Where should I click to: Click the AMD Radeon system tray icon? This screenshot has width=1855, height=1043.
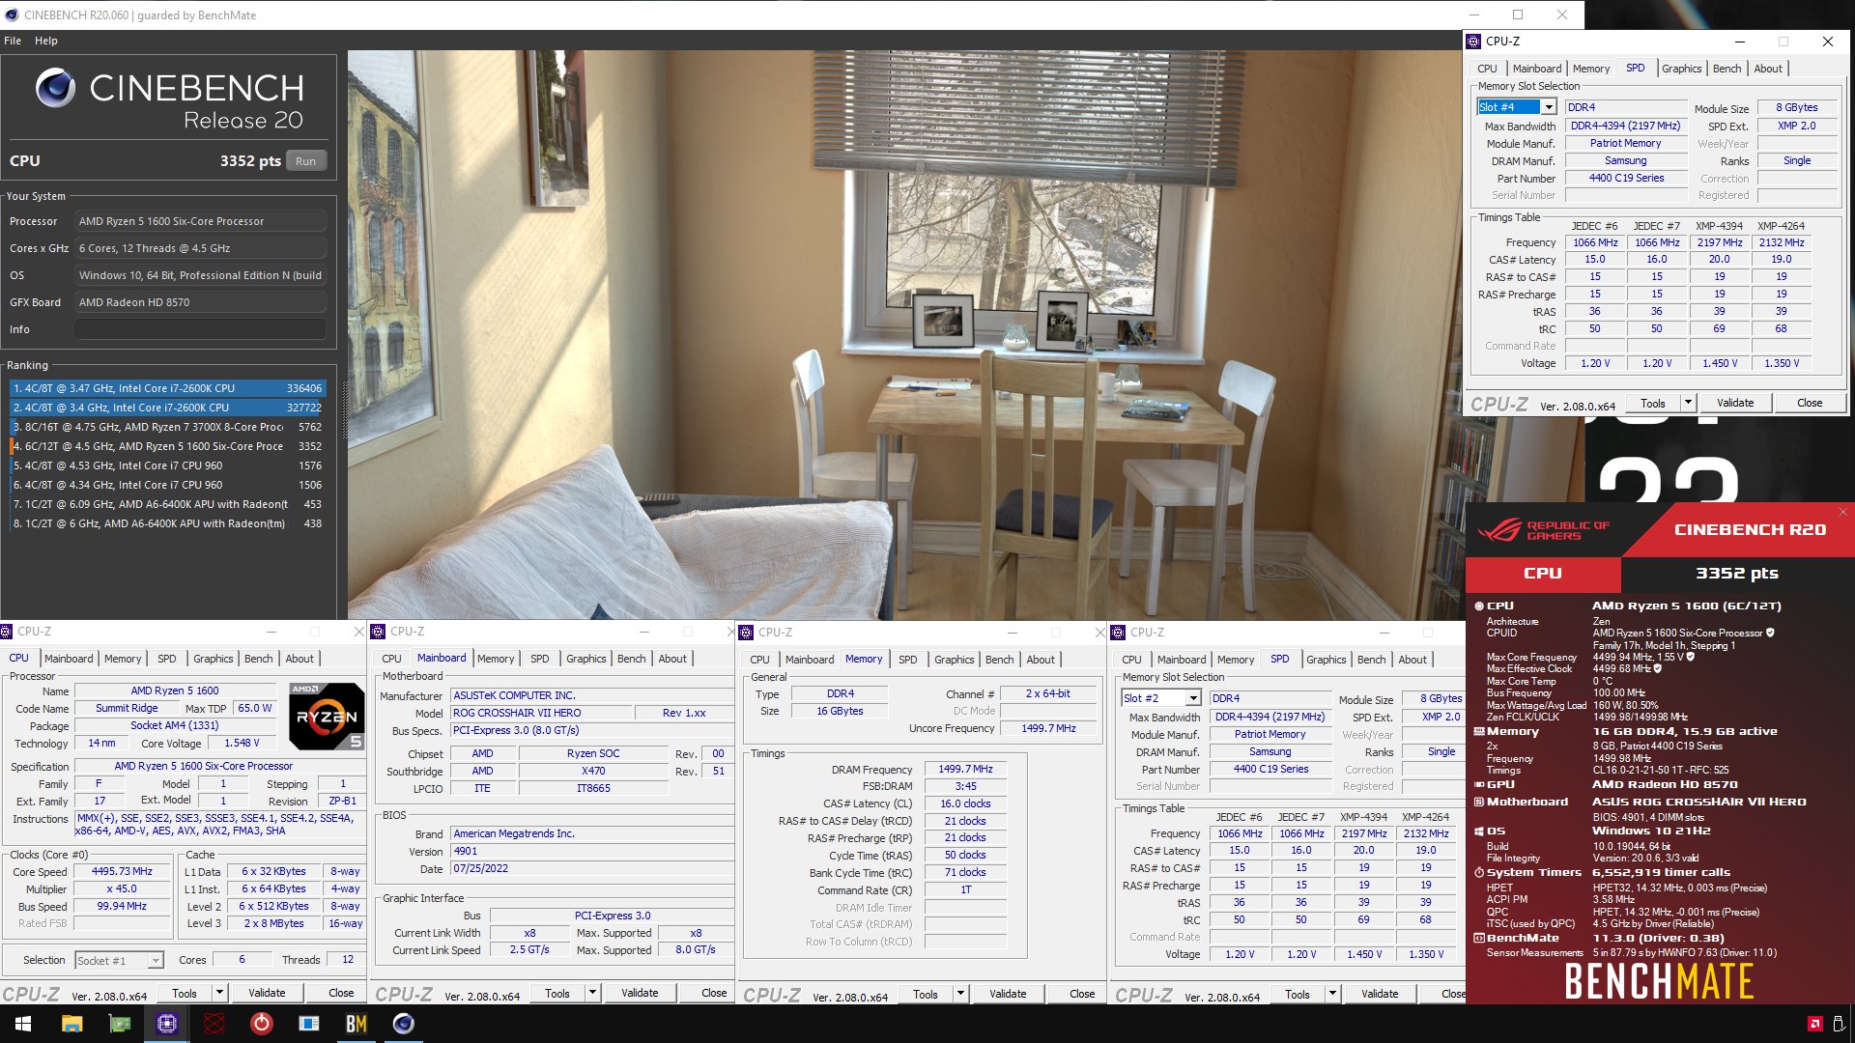(x=1814, y=1024)
